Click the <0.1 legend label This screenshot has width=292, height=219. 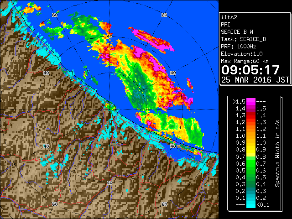pos(263,205)
